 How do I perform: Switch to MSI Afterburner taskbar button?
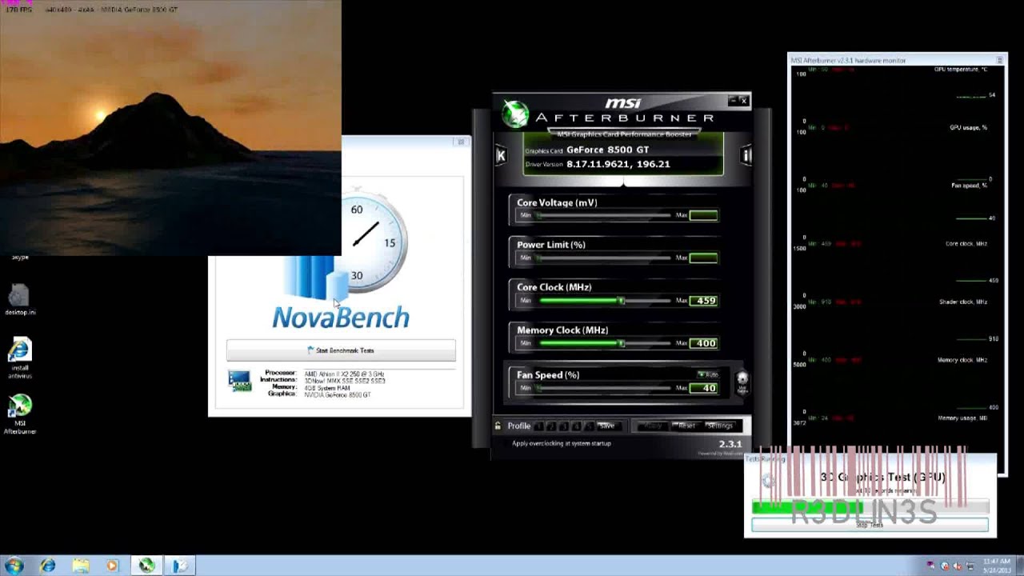[146, 566]
